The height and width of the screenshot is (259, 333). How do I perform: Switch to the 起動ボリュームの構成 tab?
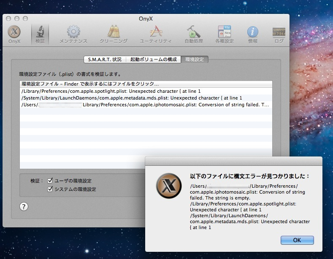coord(153,59)
